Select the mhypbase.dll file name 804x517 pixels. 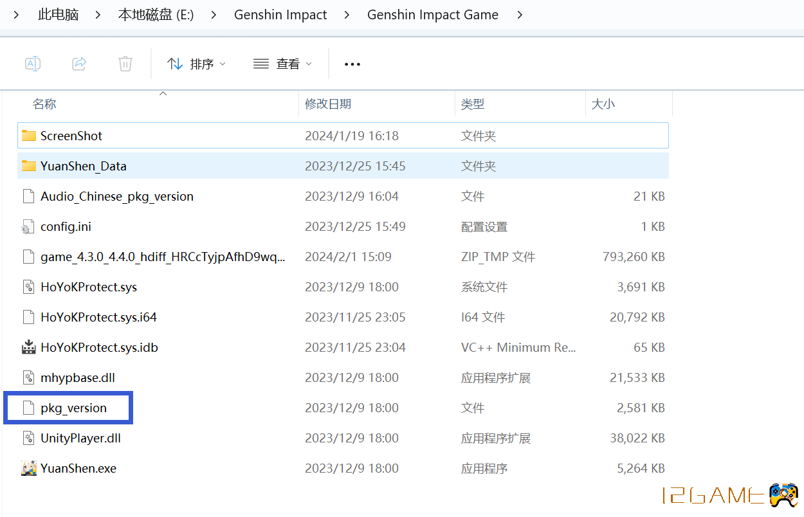pos(78,377)
